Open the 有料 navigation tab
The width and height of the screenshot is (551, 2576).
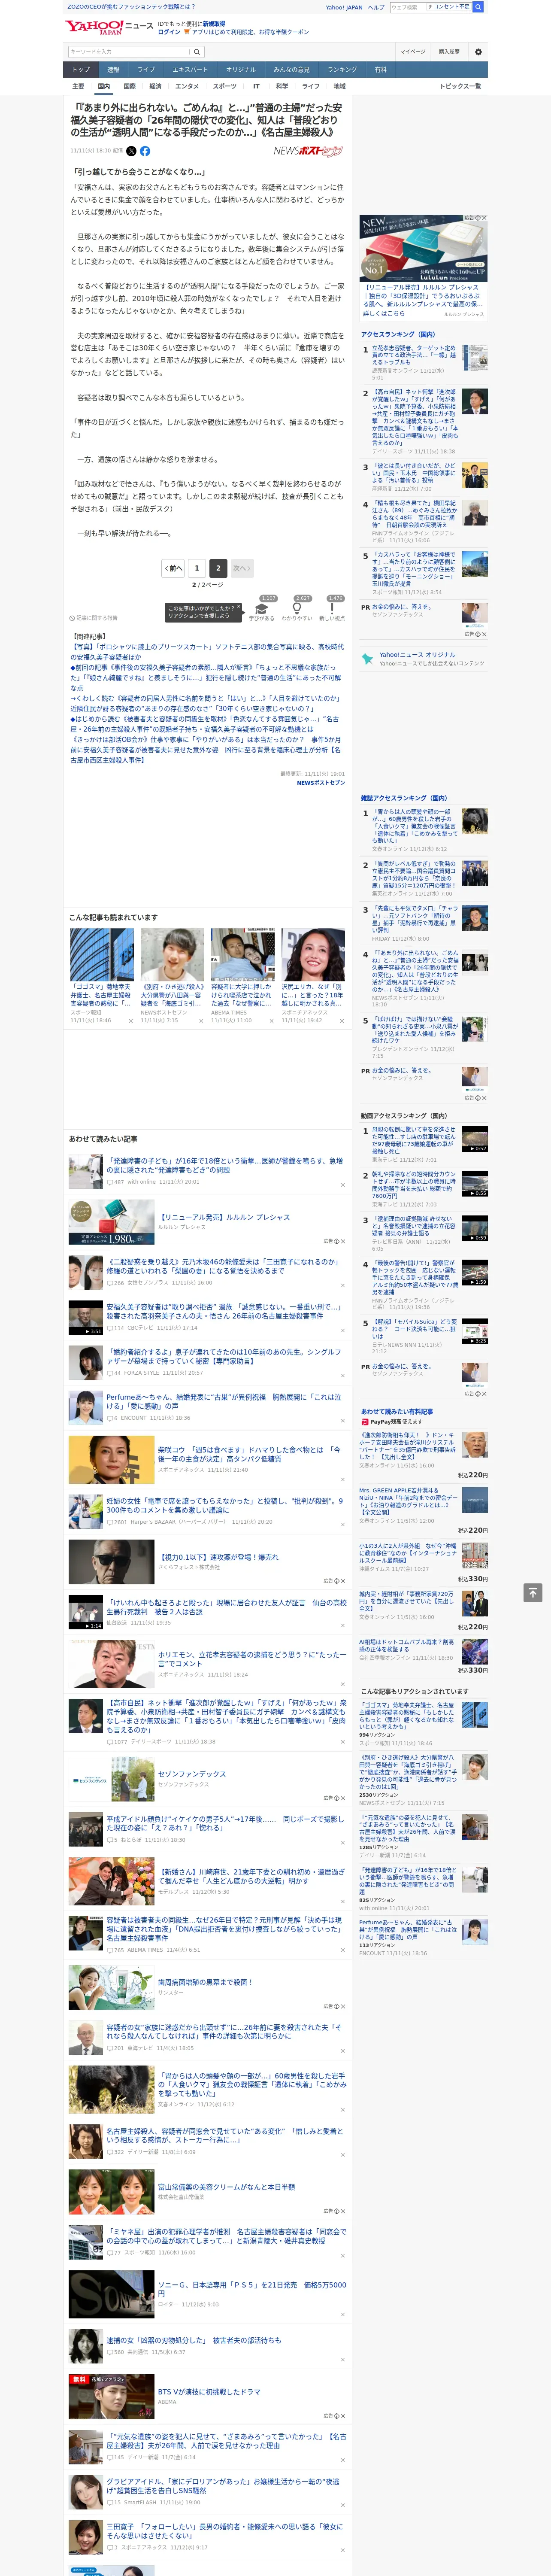(x=380, y=70)
